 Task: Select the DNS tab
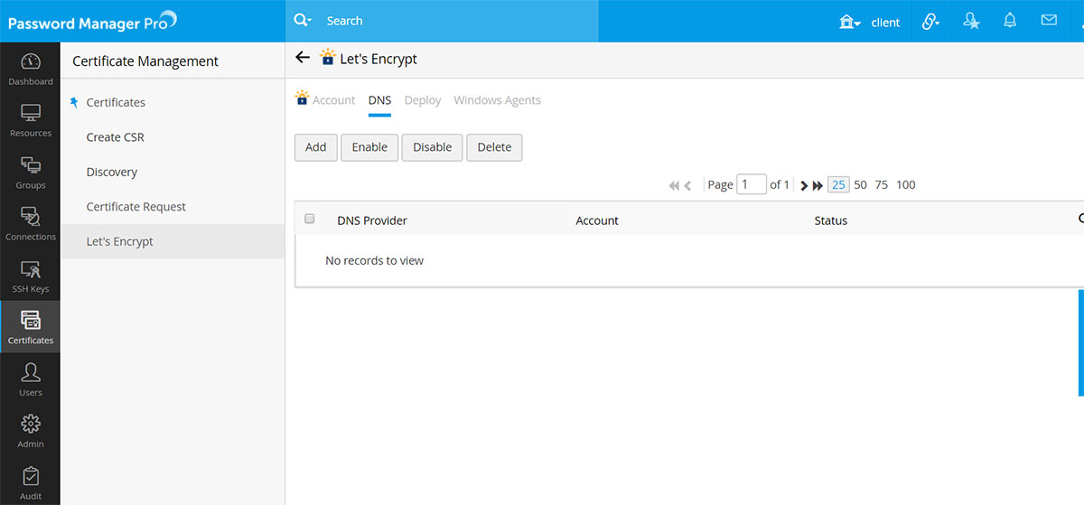tap(380, 100)
